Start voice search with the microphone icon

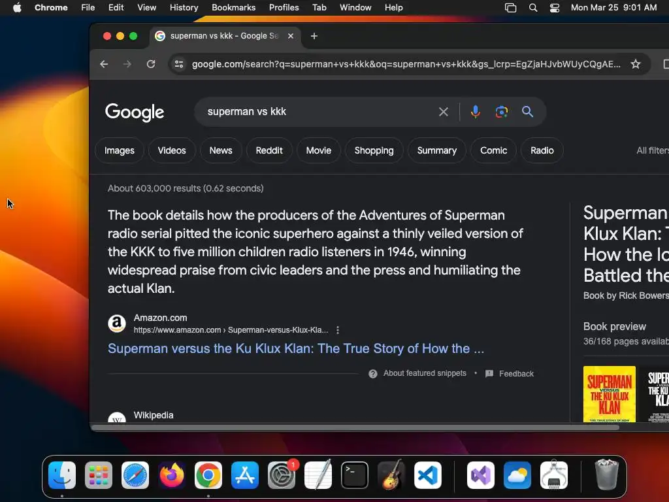(x=476, y=112)
